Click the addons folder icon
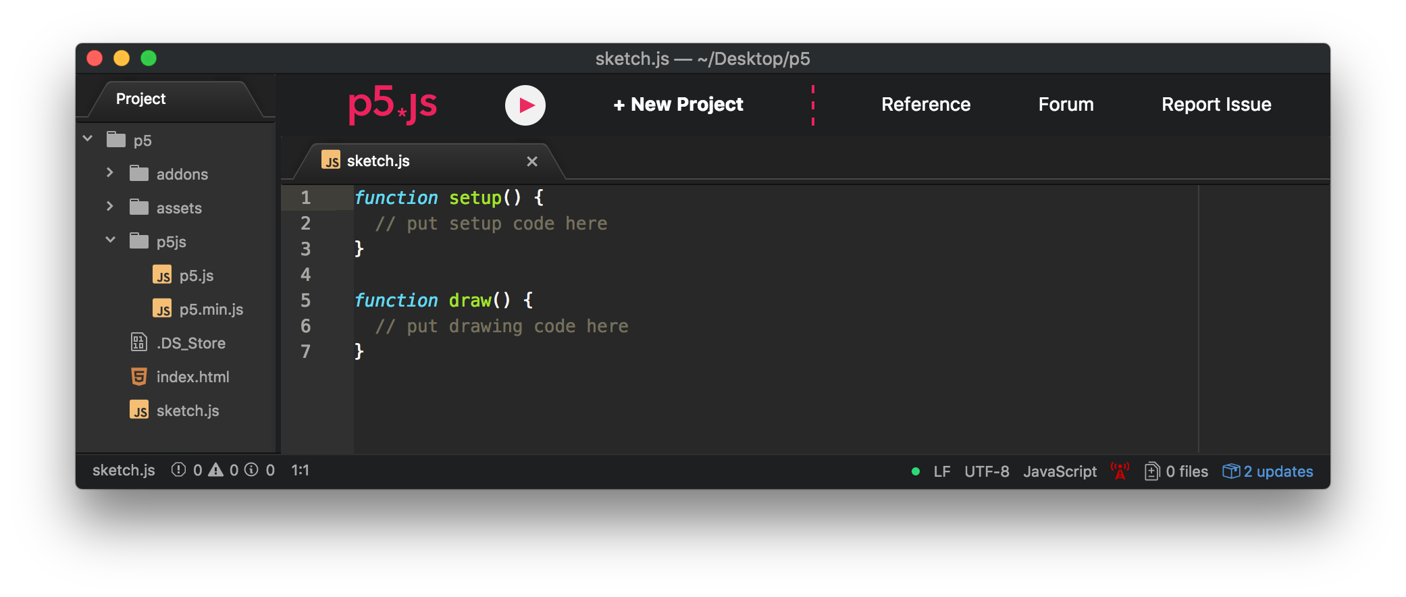Screen dimensions: 1406x597 tap(139, 174)
